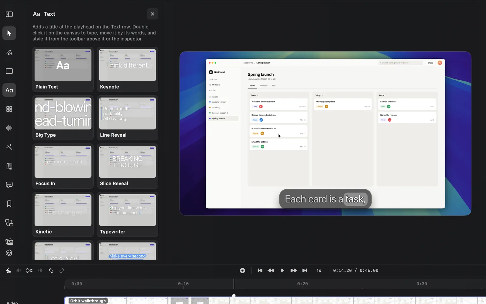The image size is (486, 304).
Task: Click the fast-forward button
Action: (x=294, y=271)
